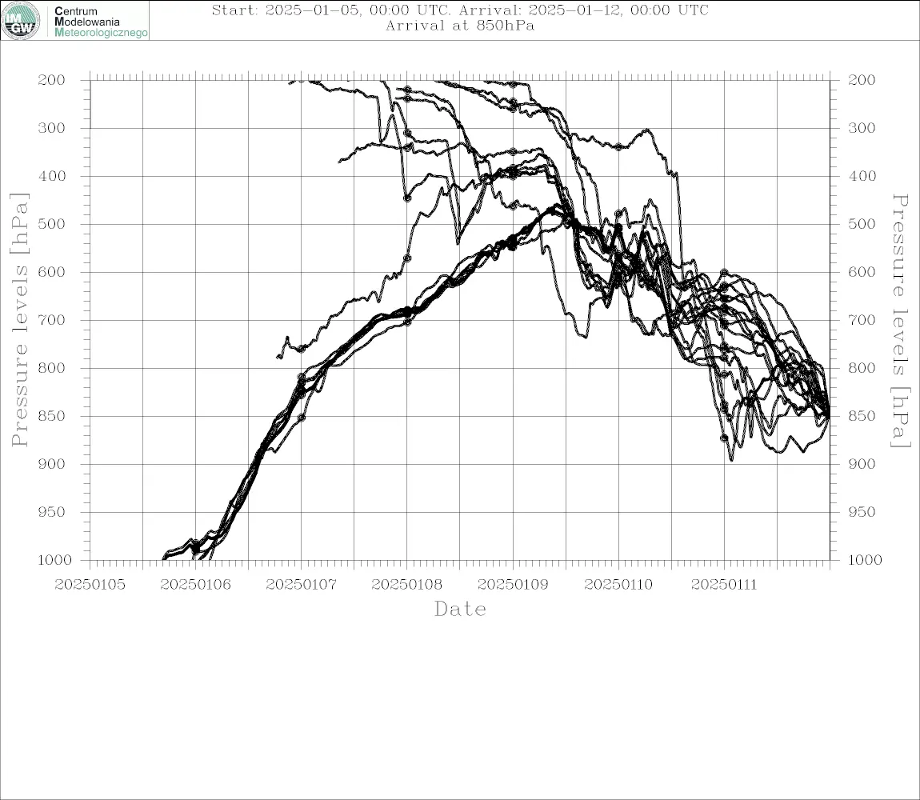Click date tick label 20250106

point(195,585)
